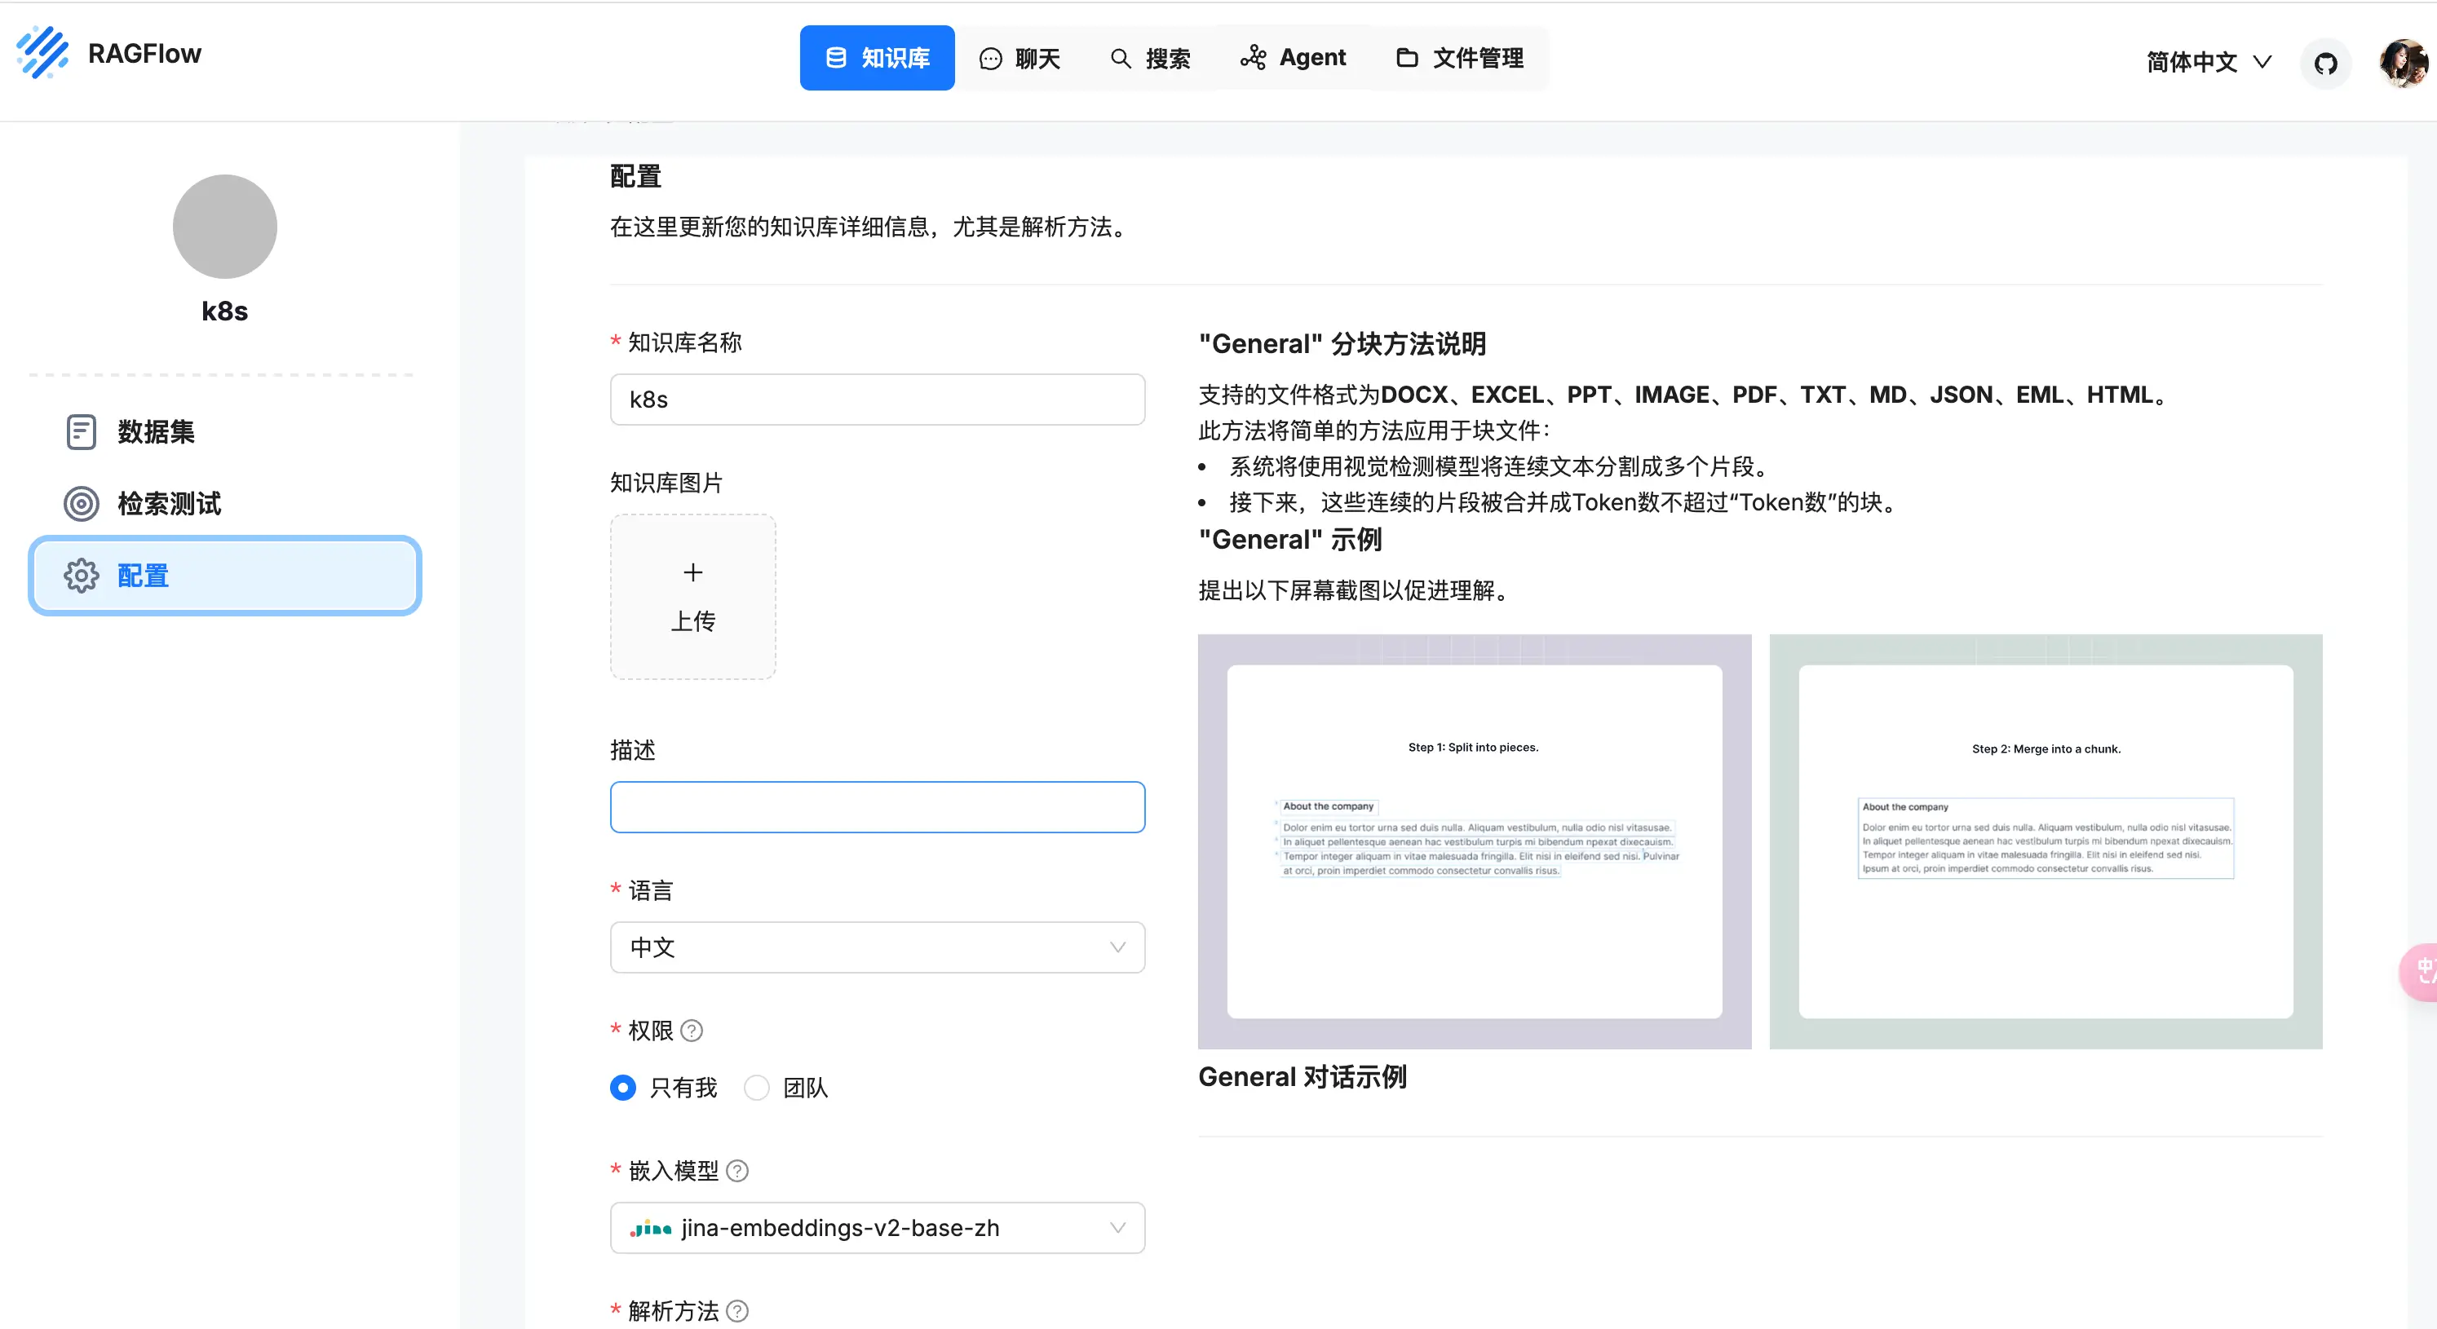
Task: Click the 上传 image upload box
Action: [693, 597]
